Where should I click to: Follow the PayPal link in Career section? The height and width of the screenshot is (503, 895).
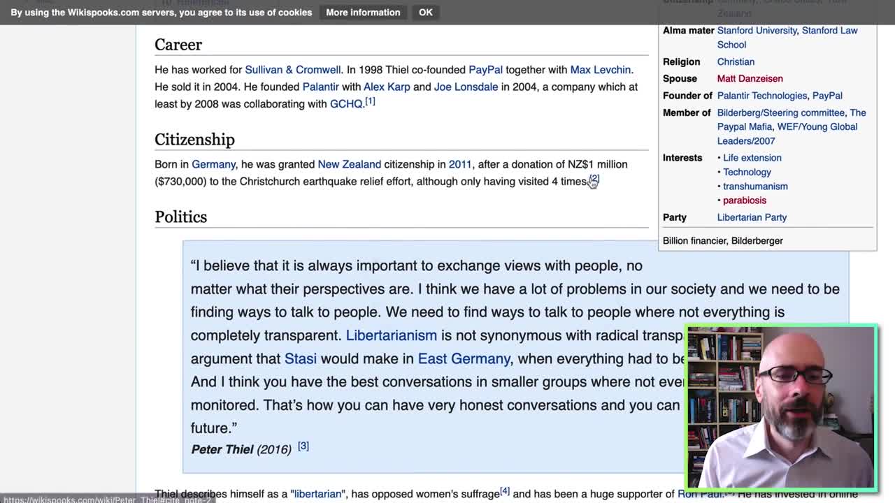click(x=485, y=70)
